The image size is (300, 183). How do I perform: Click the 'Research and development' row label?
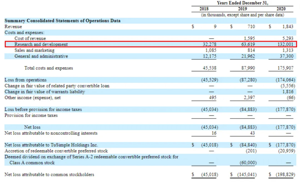click(41, 44)
